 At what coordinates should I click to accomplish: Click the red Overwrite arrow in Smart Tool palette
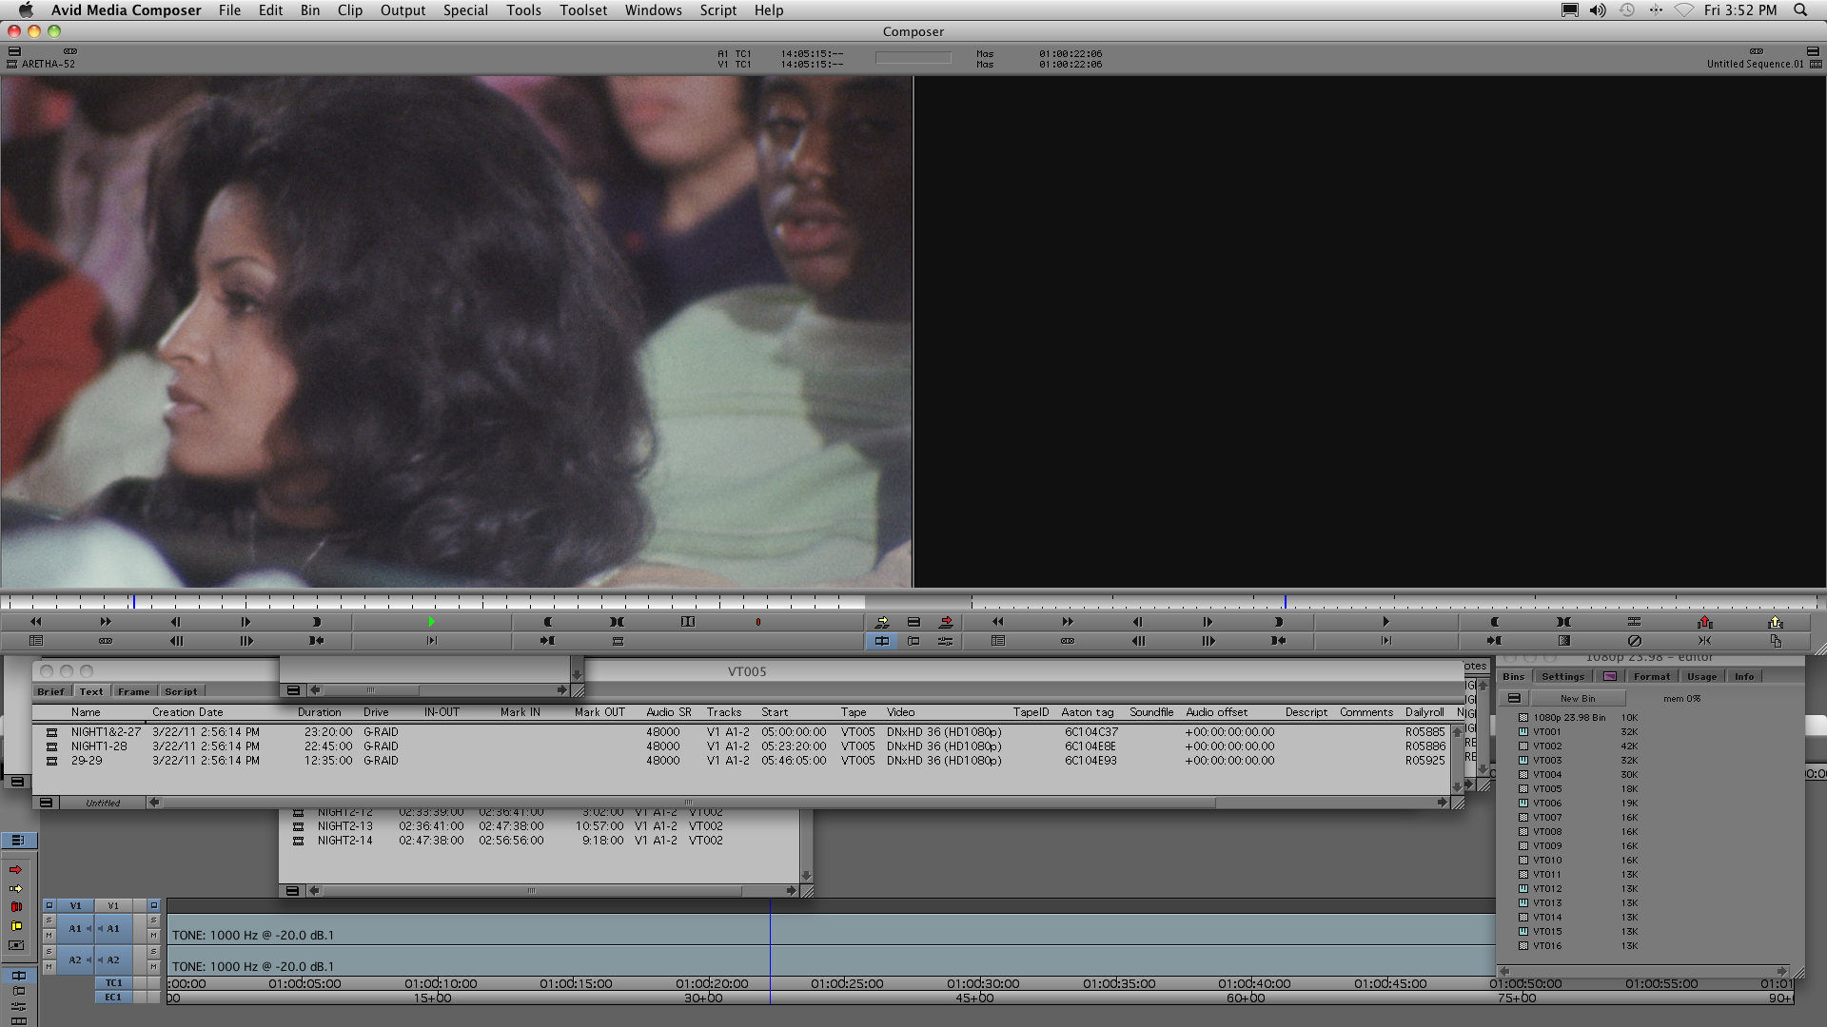15,870
